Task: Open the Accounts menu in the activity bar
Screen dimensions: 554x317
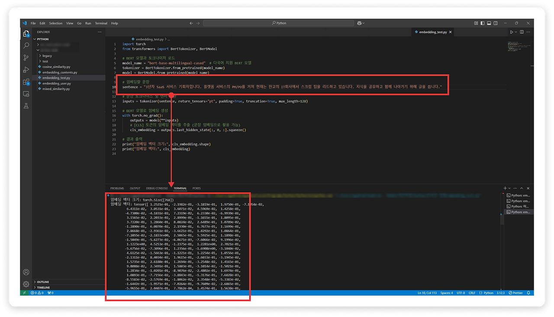Action: click(26, 272)
